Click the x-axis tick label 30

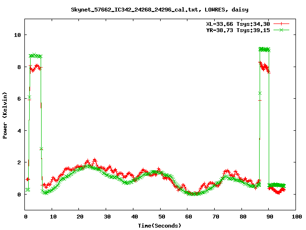point(107,217)
